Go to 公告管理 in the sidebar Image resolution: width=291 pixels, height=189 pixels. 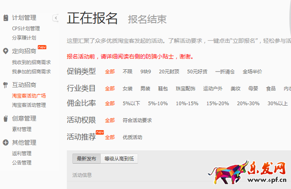[x=22, y=163]
